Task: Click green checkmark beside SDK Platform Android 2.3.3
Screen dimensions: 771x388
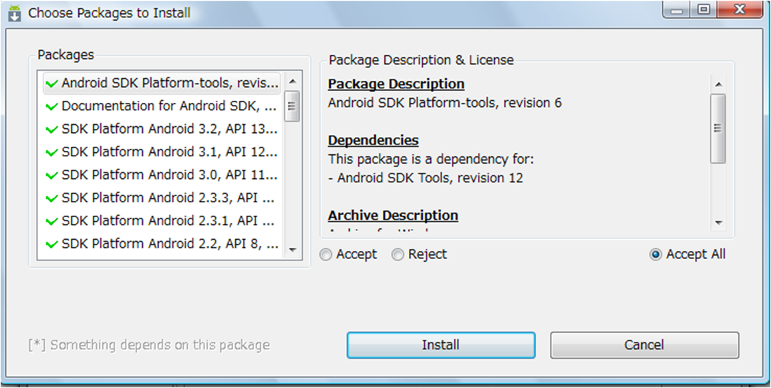Action: click(52, 198)
